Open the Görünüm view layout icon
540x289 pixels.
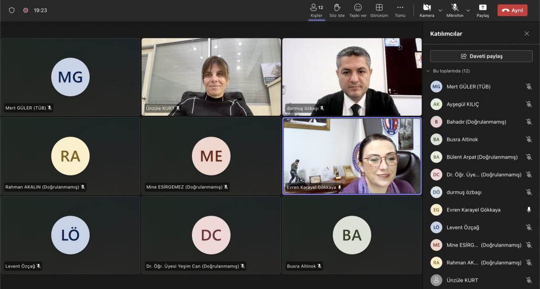[x=379, y=8]
